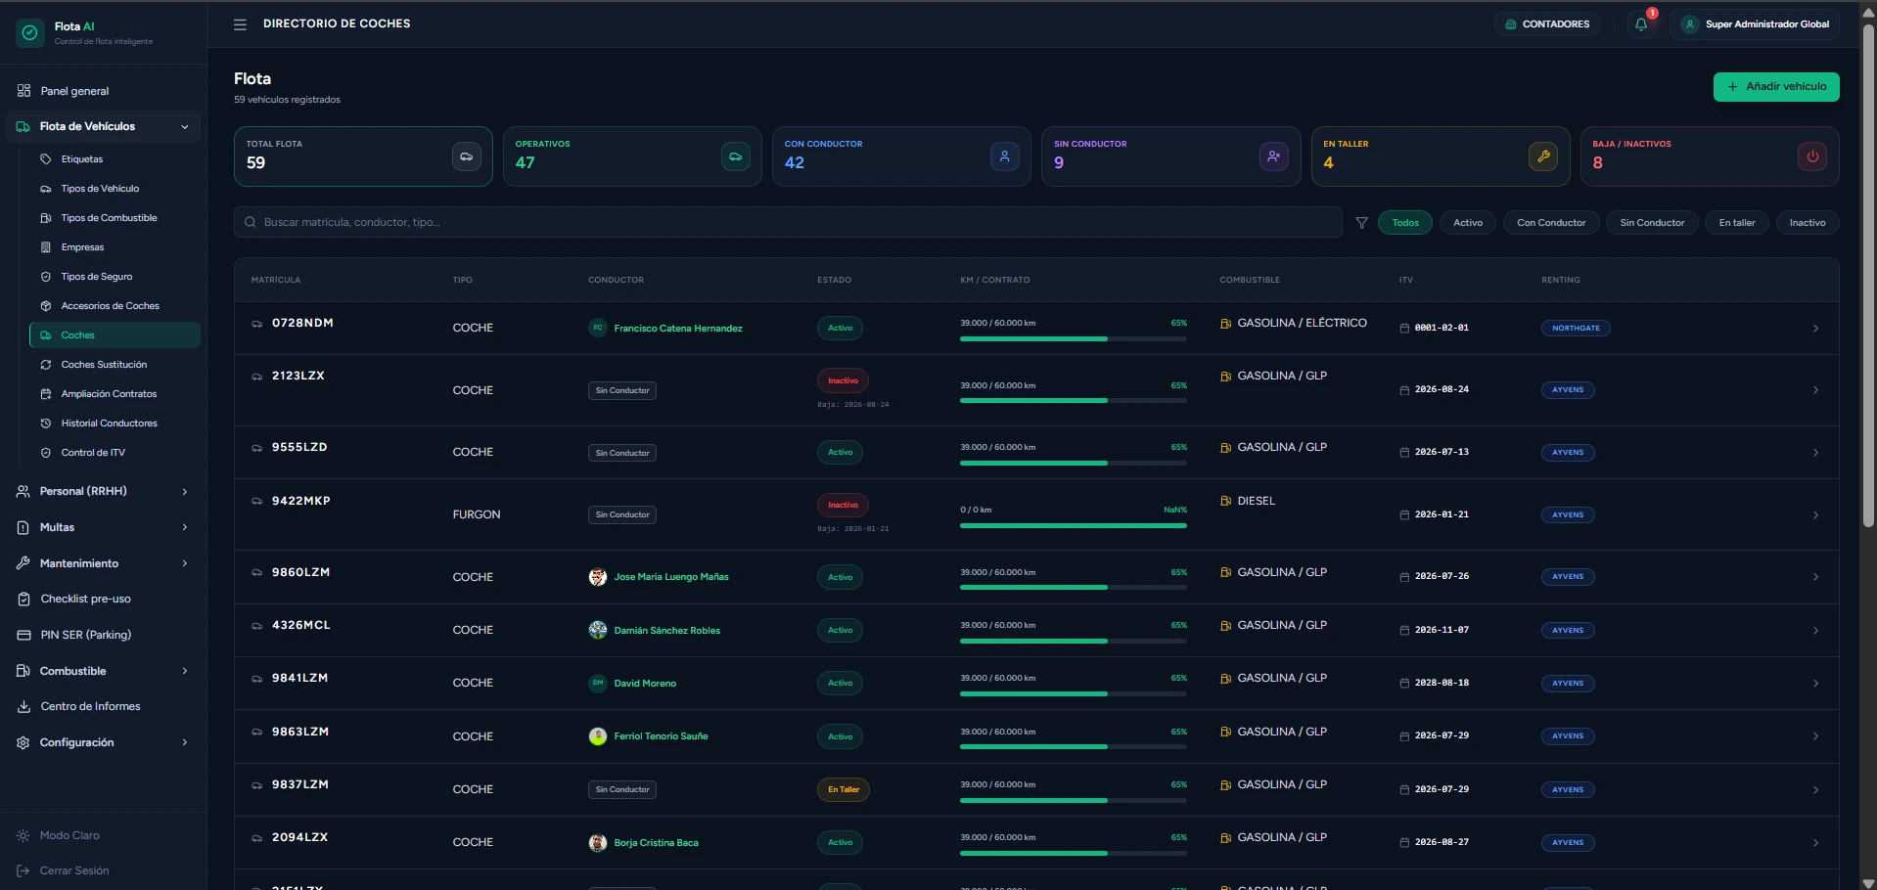
Task: Select the Activo filter chip
Action: click(x=1468, y=223)
